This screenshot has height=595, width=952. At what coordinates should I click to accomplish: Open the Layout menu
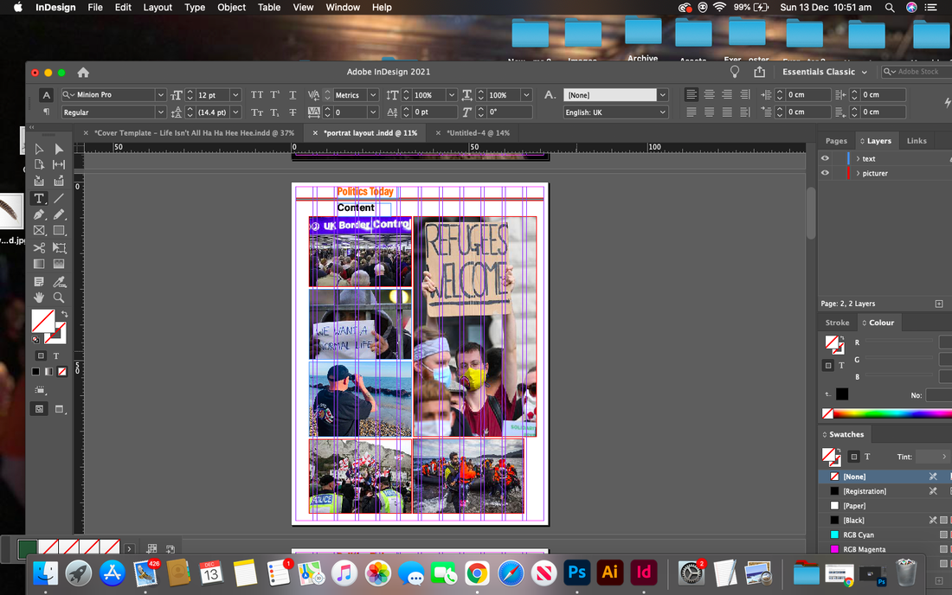coord(158,7)
